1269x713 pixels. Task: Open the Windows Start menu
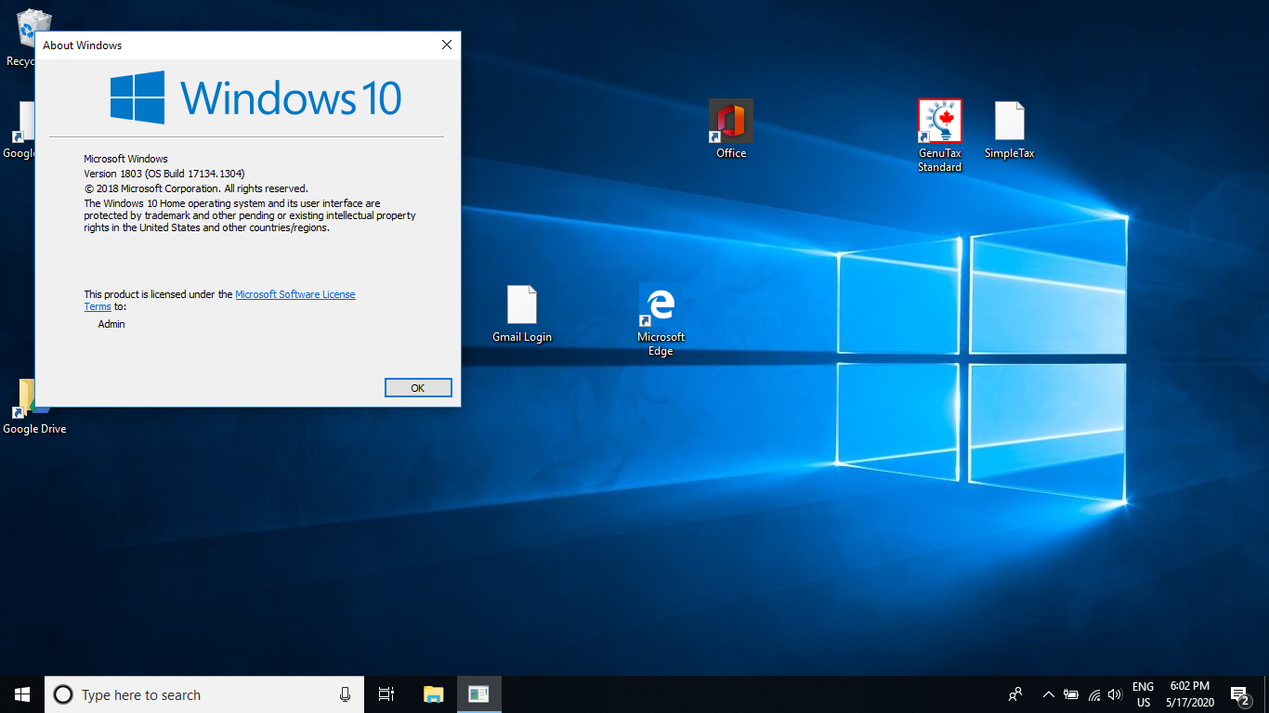[22, 694]
